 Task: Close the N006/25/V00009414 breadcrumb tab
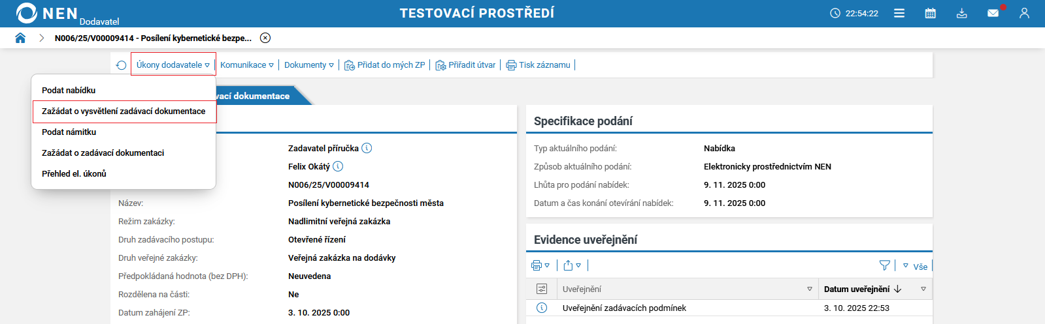(265, 38)
